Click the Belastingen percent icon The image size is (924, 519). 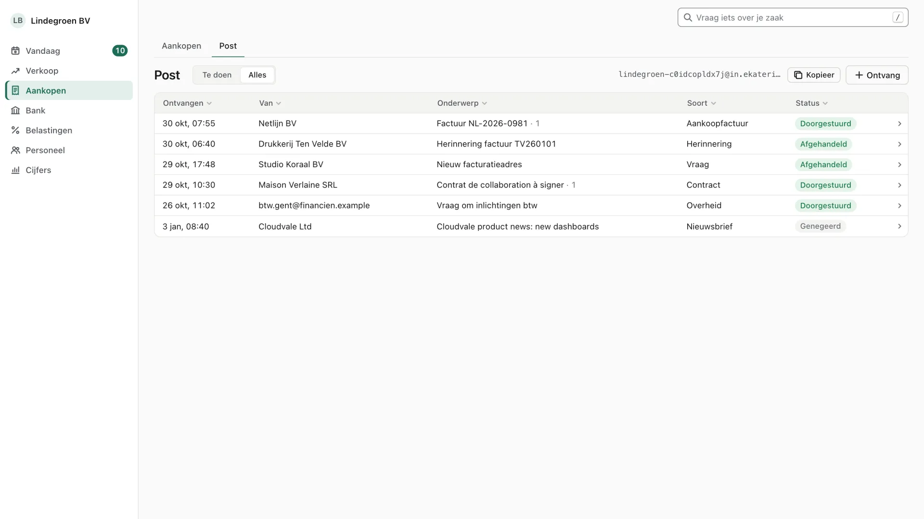(x=15, y=130)
